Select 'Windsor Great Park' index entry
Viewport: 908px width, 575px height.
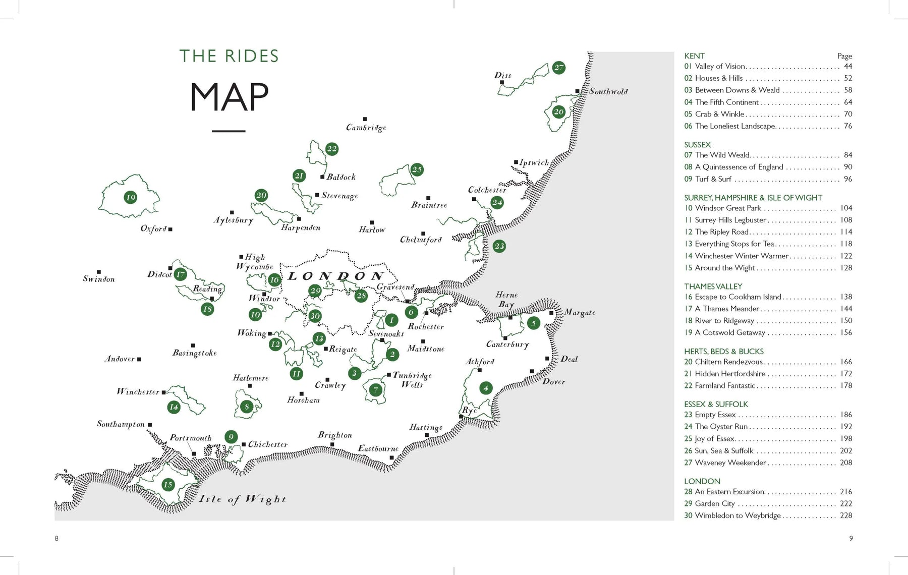(x=768, y=208)
